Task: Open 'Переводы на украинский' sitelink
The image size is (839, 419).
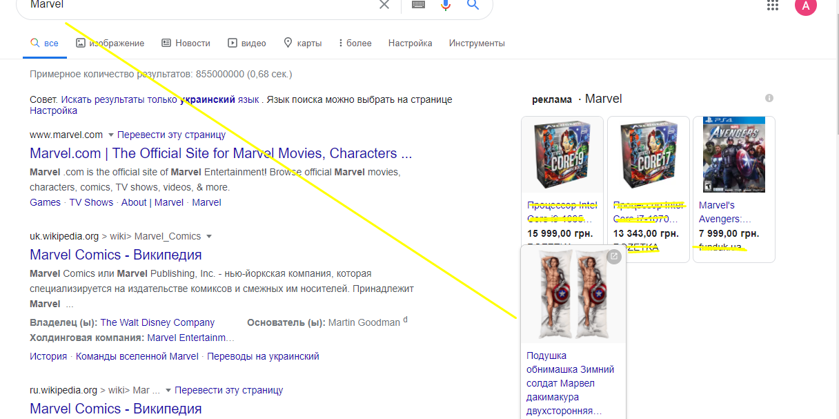Action: click(263, 356)
